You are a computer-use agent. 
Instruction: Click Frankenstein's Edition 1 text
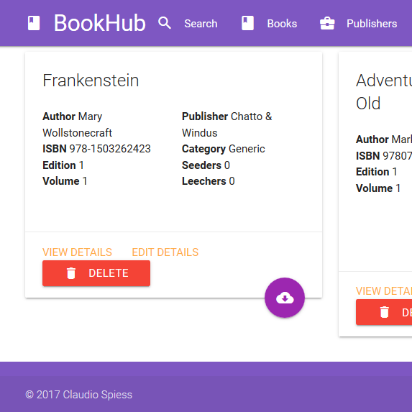(x=63, y=165)
